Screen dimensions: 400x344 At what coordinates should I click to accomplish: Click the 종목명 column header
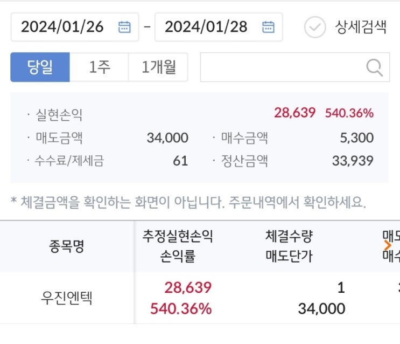click(67, 246)
